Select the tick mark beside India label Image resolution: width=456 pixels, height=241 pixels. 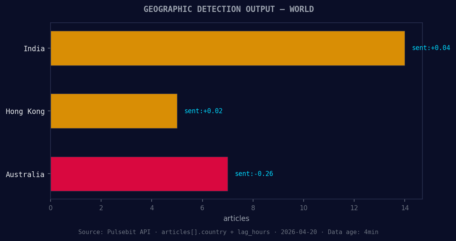click(x=48, y=49)
